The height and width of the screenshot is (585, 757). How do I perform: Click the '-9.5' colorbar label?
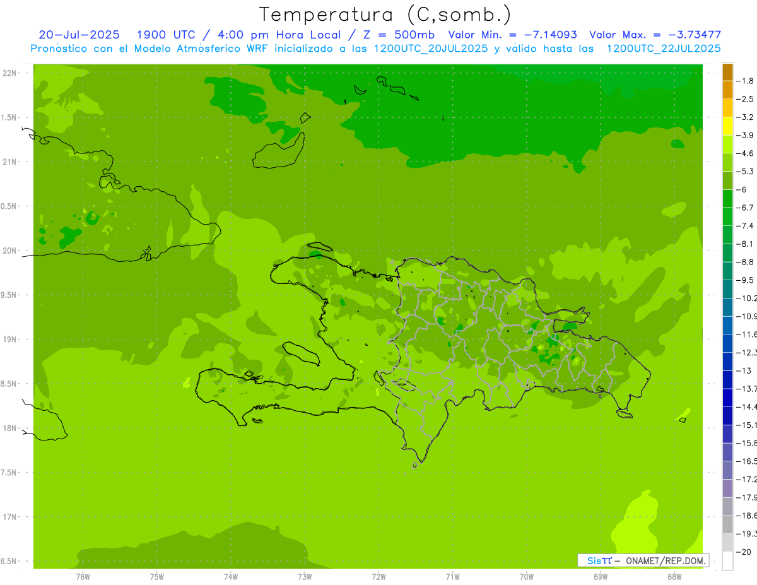pyautogui.click(x=744, y=280)
